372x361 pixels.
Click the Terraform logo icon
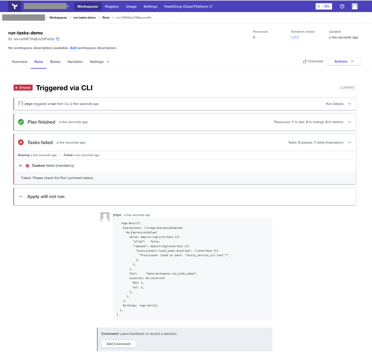coord(15,6)
